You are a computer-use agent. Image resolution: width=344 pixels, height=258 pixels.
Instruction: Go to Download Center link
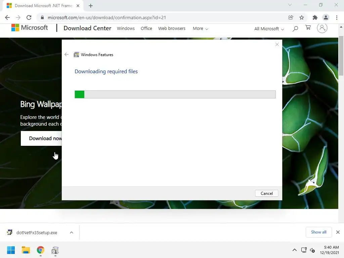(x=87, y=28)
